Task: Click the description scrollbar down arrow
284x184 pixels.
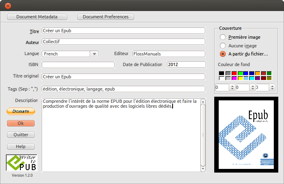Action: pos(203,169)
